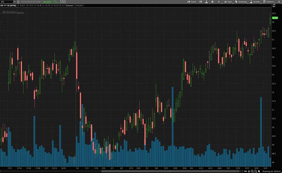Toggle the symbol link clipboard icon
The height and width of the screenshot is (173, 282).
(x=18, y=2)
